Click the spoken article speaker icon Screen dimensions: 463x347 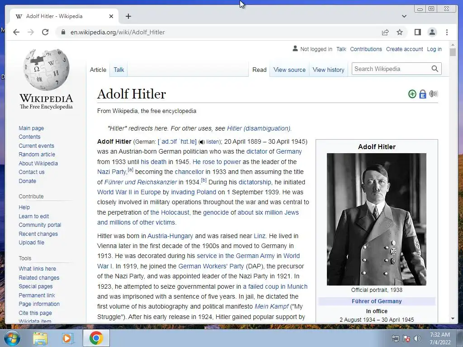[433, 94]
